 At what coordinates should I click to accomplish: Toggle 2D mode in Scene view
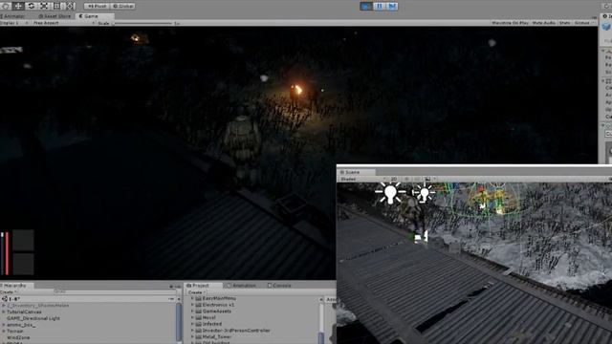(x=394, y=179)
